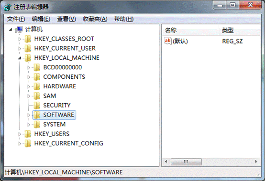Expand the COMPONENTS key arrow
Screen dimensions: 265x181
(x=29, y=77)
